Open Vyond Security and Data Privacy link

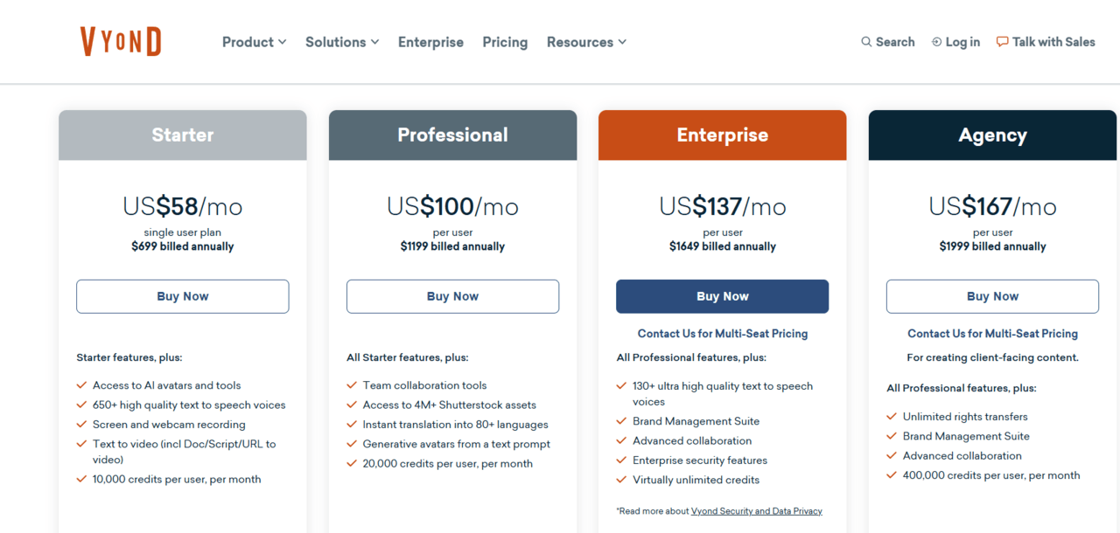[757, 511]
